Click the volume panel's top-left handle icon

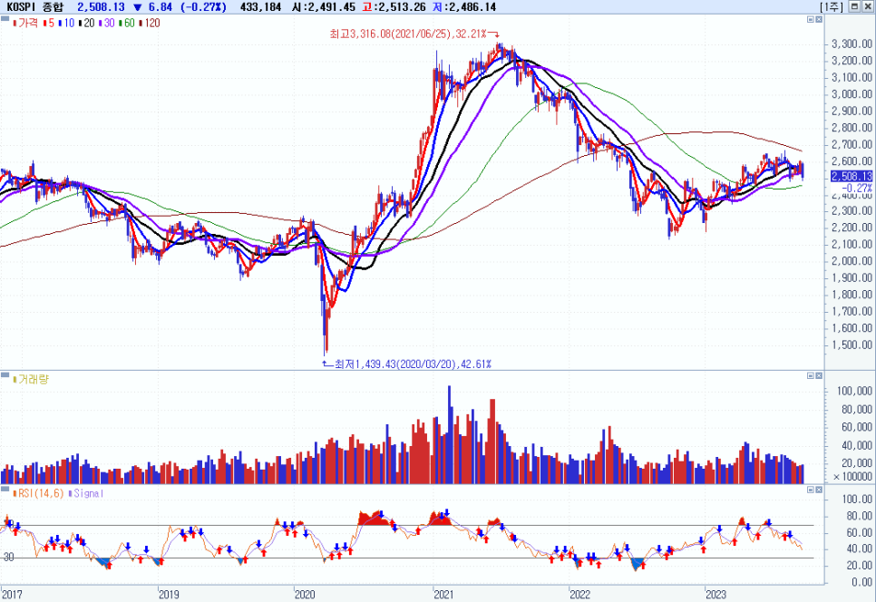tap(5, 374)
